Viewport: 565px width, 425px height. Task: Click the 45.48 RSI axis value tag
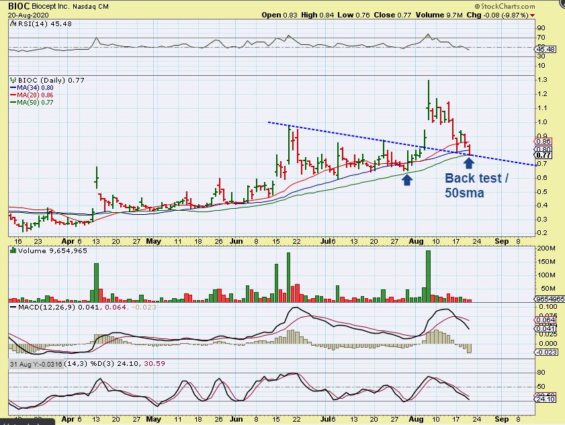[546, 49]
